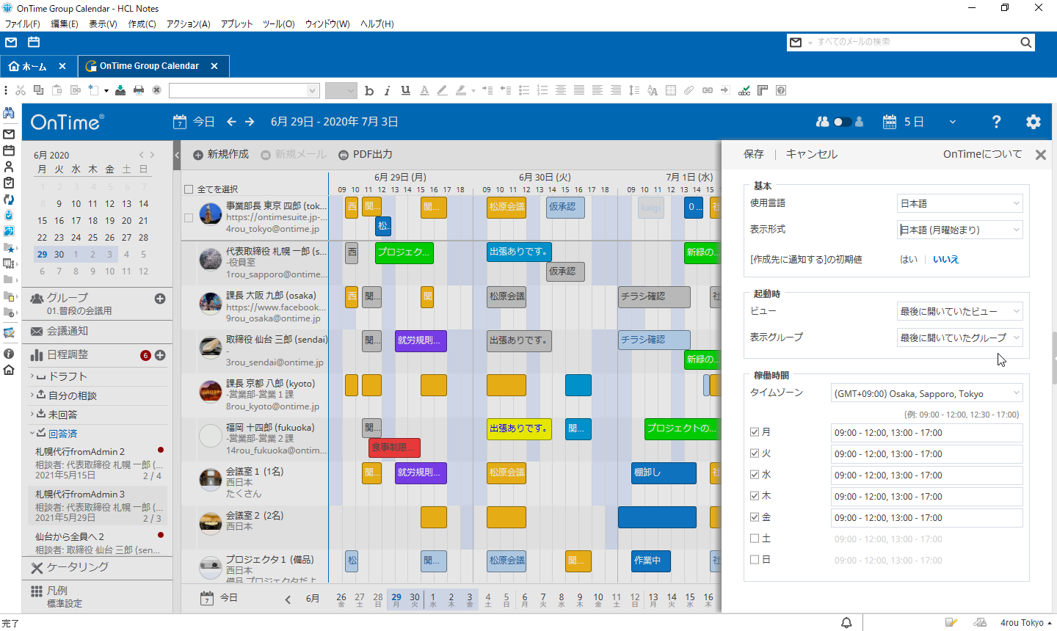The image size is (1057, 631).
Task: Expand the ドラフト tree item
Action: [x=32, y=376]
